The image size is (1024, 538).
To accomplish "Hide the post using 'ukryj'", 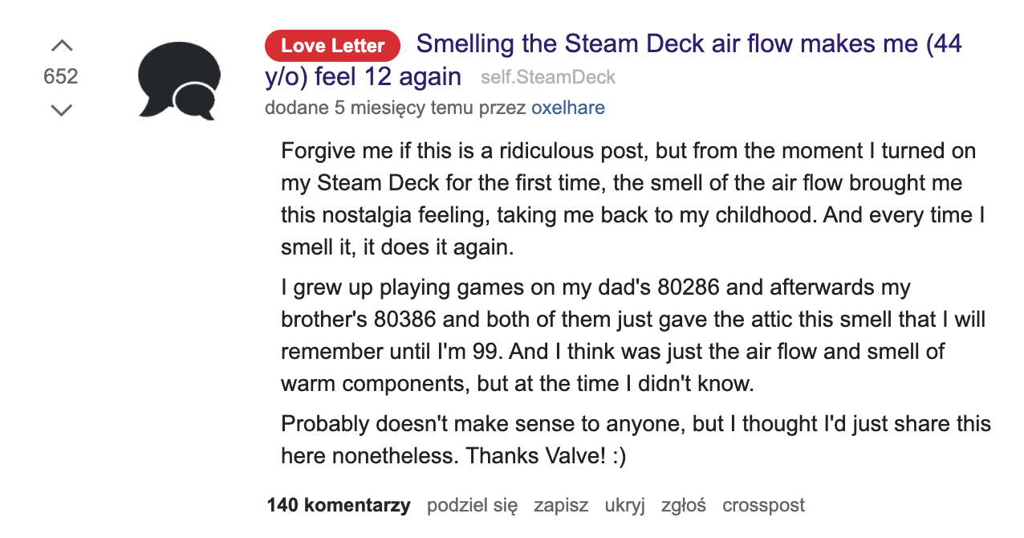I will 625,505.
